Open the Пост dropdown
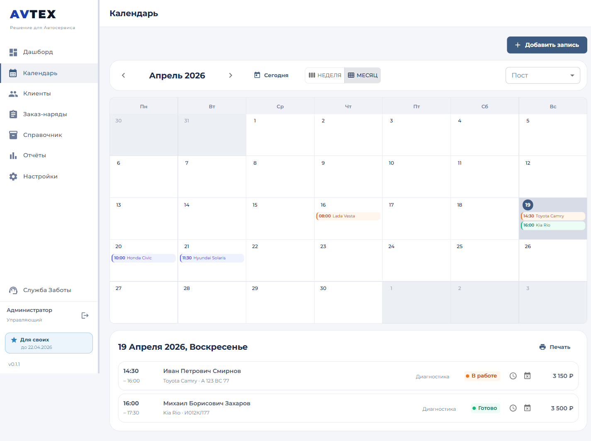 pyautogui.click(x=542, y=76)
